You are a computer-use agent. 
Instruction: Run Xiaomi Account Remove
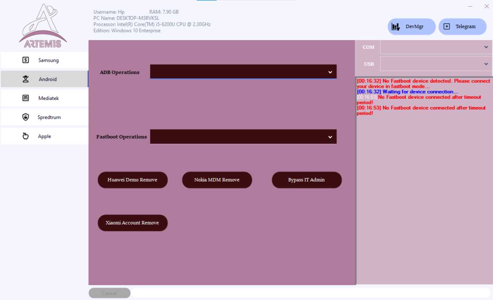click(x=132, y=223)
